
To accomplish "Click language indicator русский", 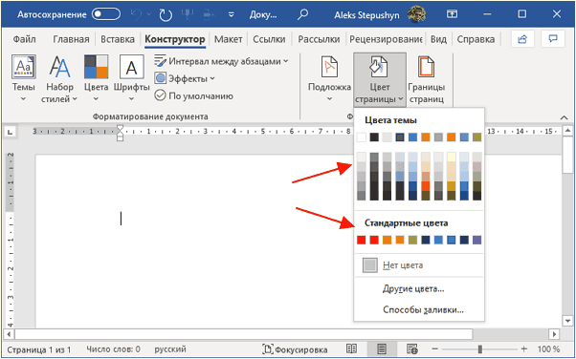I will (x=170, y=349).
